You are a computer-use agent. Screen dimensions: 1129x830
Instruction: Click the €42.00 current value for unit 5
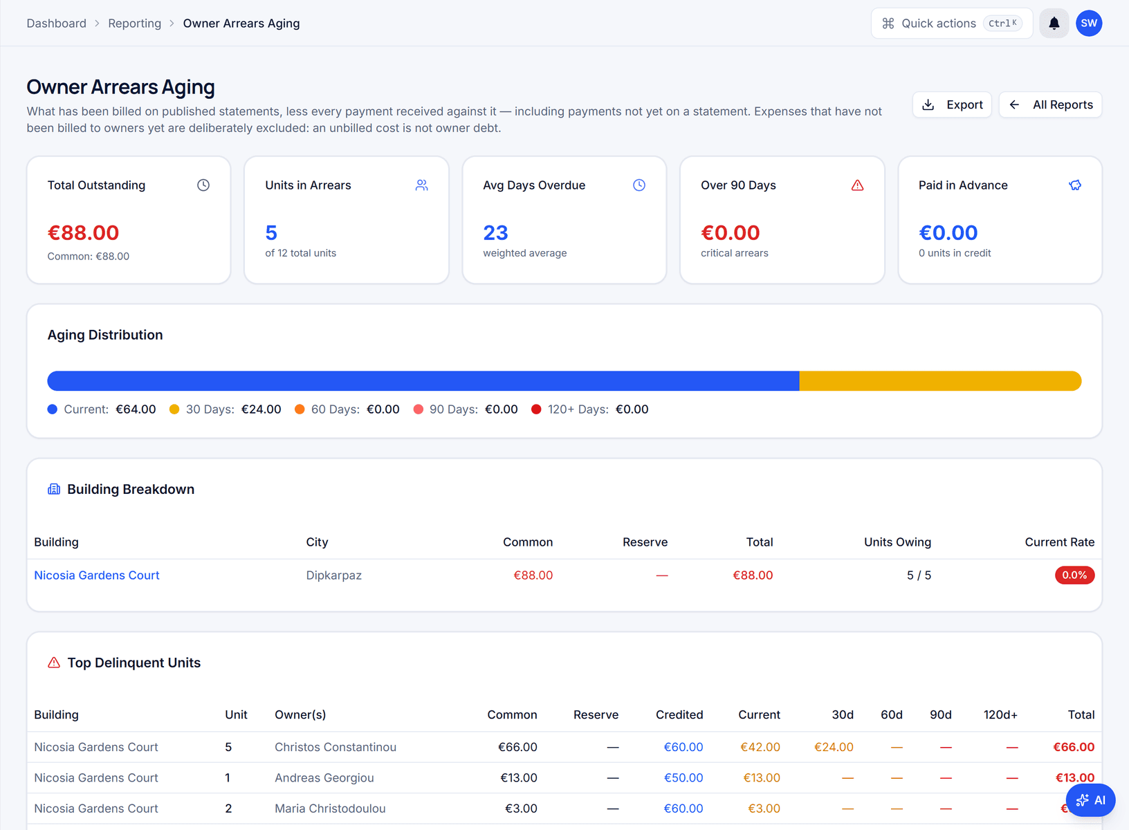click(x=760, y=747)
